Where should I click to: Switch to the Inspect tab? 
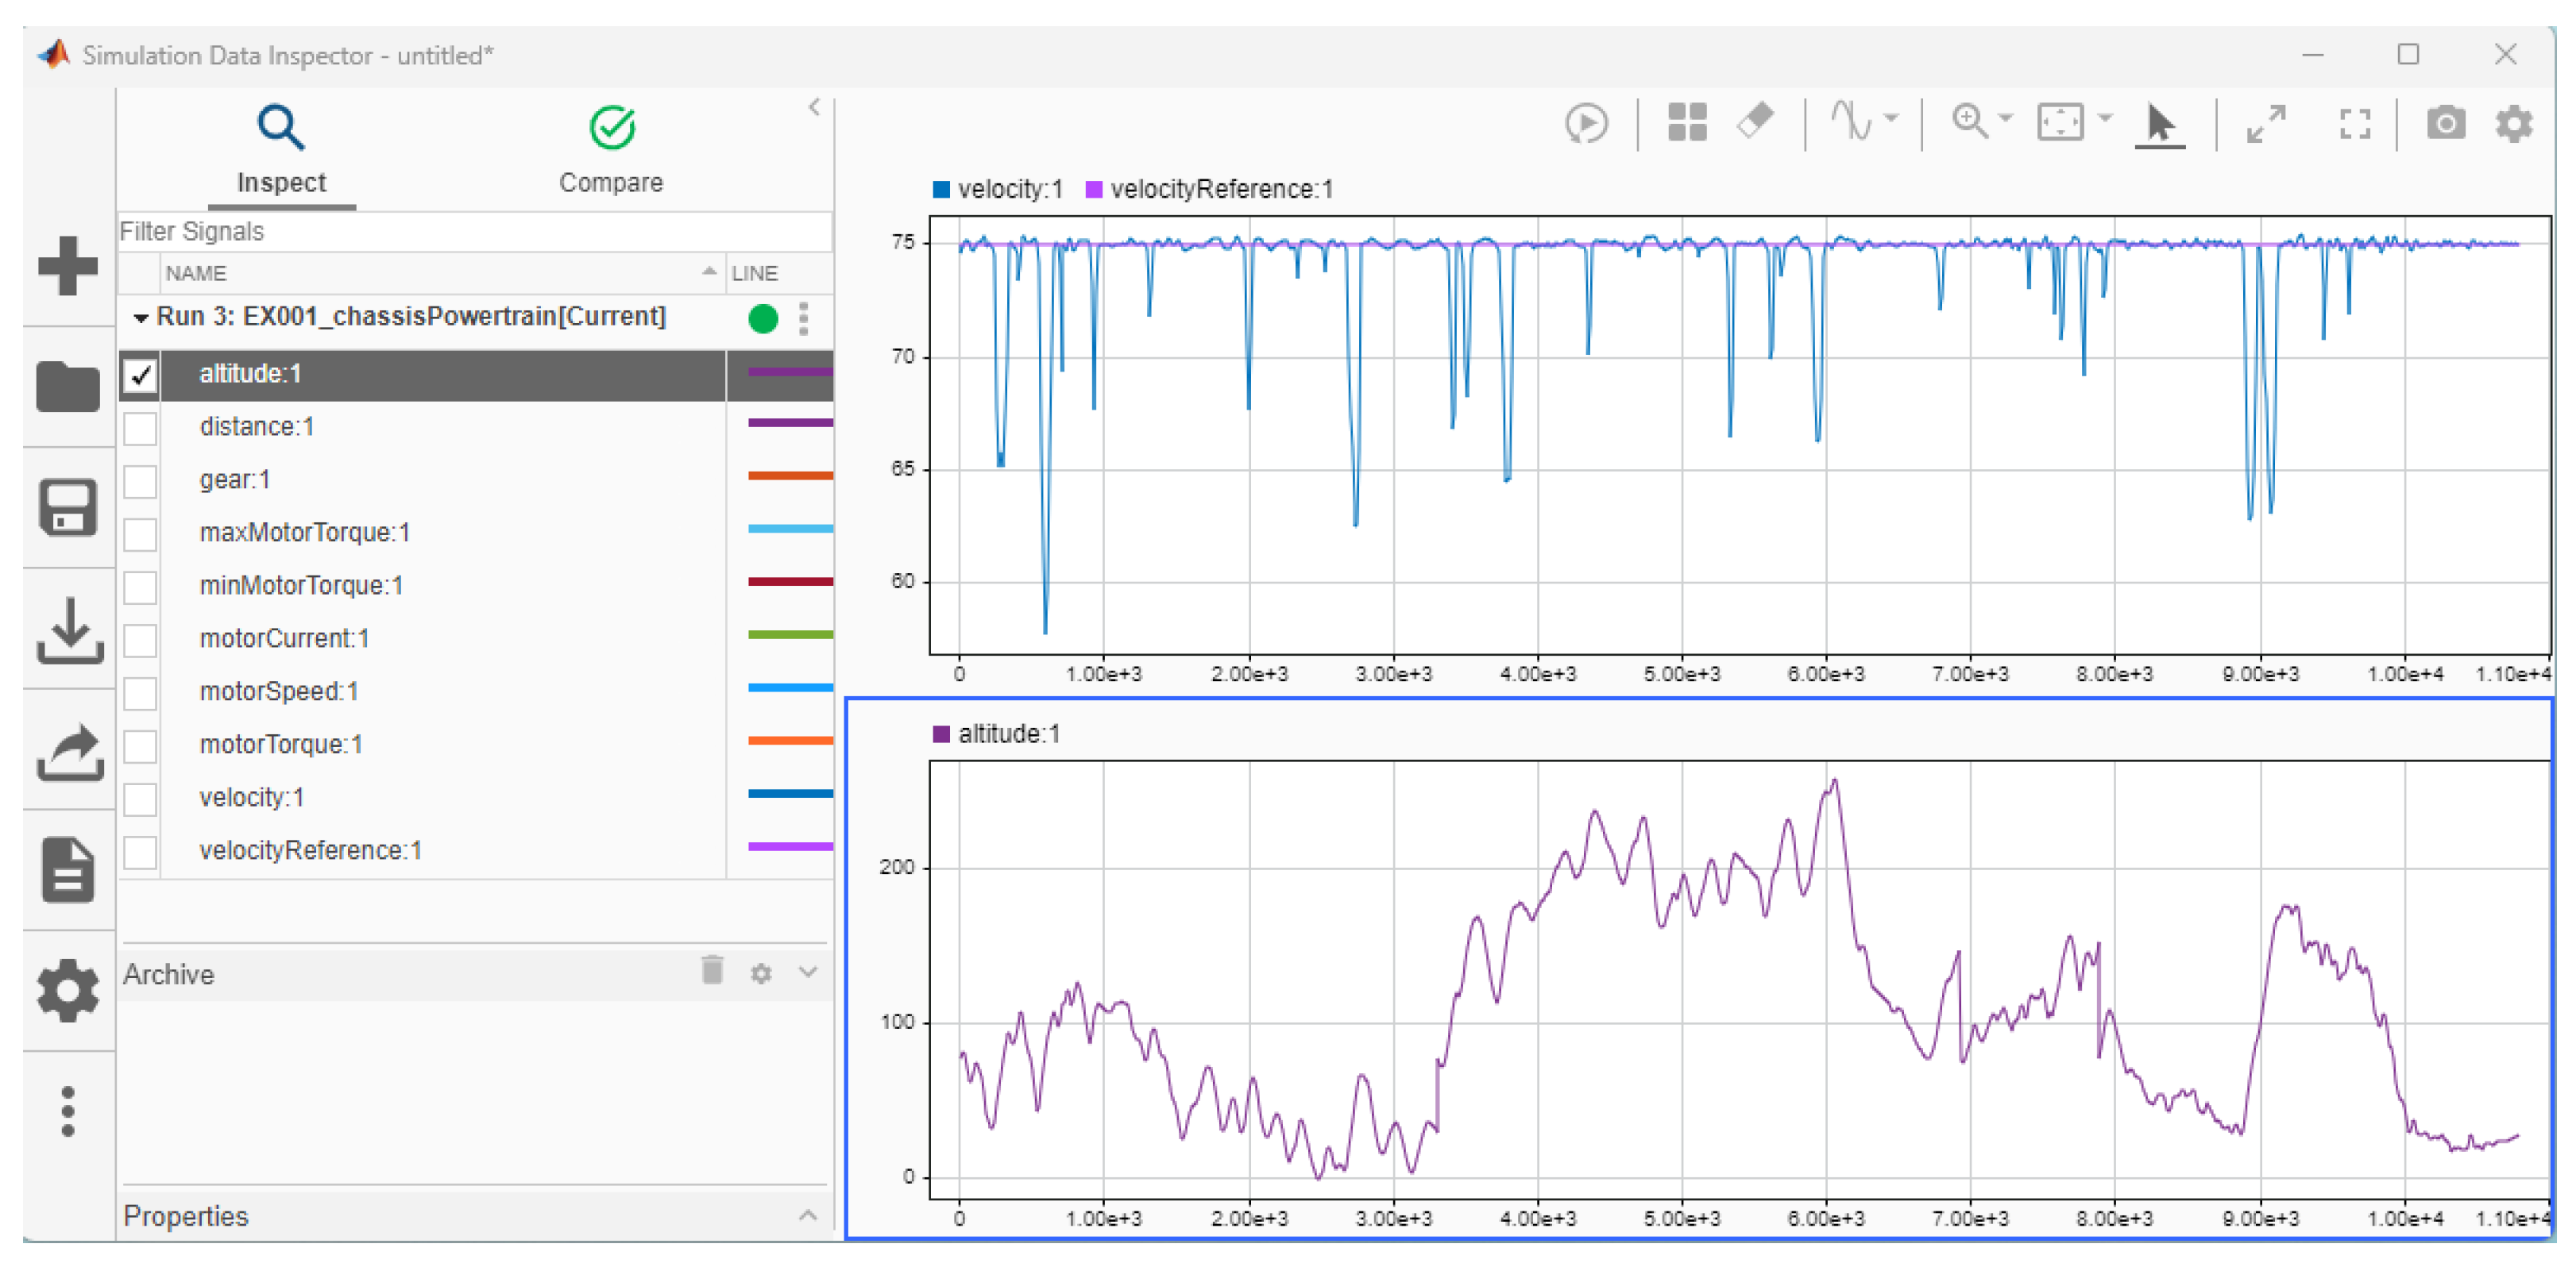point(281,150)
